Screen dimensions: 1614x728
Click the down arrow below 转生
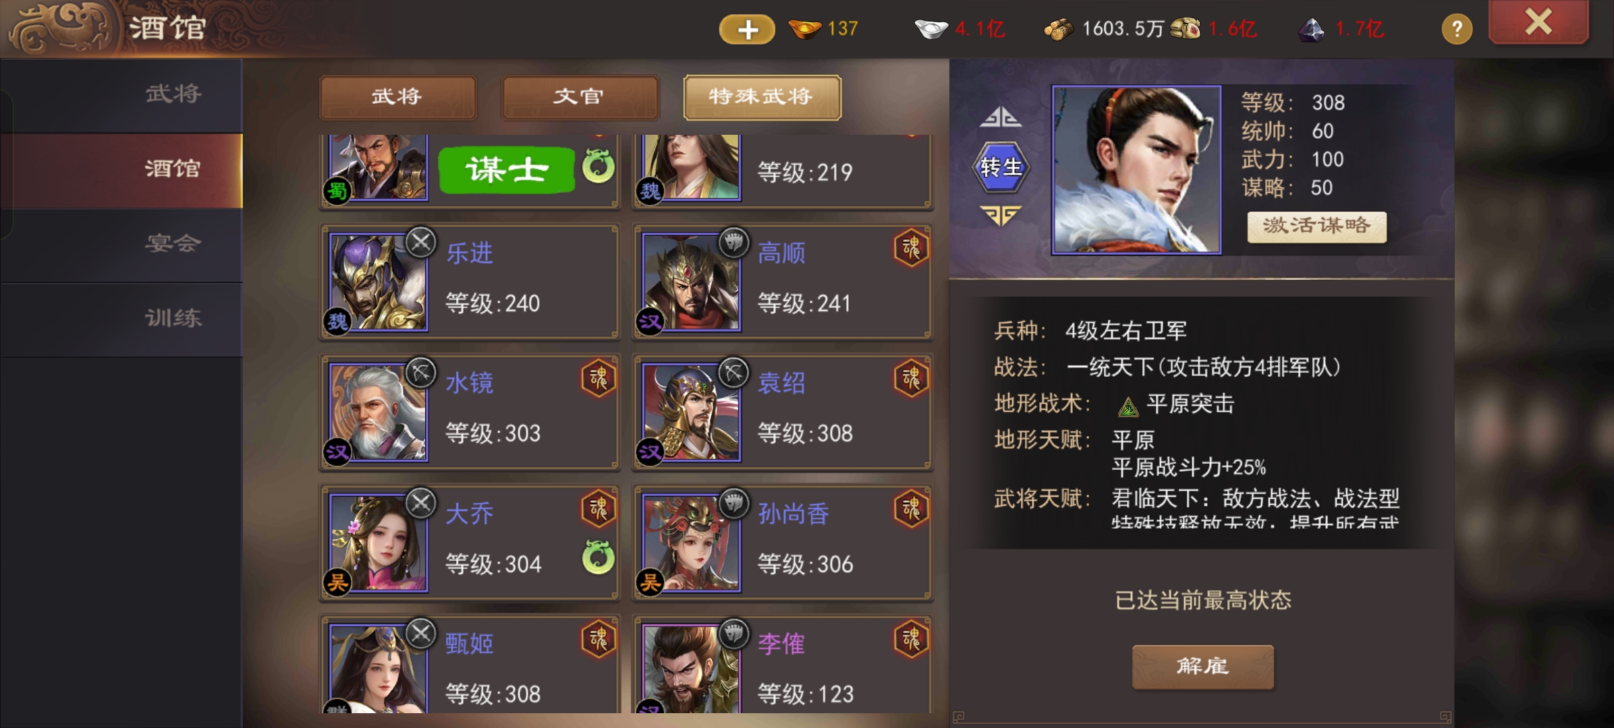[1001, 215]
